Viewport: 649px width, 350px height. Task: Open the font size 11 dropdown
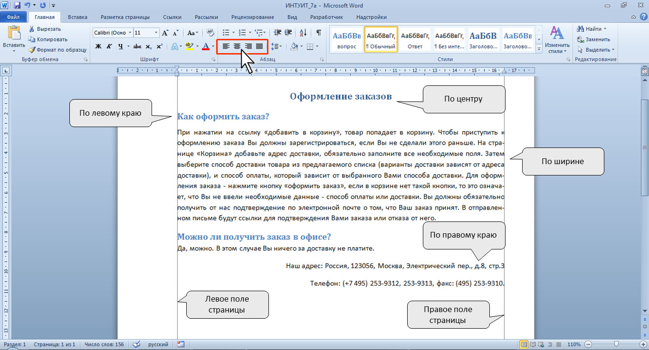(156, 33)
